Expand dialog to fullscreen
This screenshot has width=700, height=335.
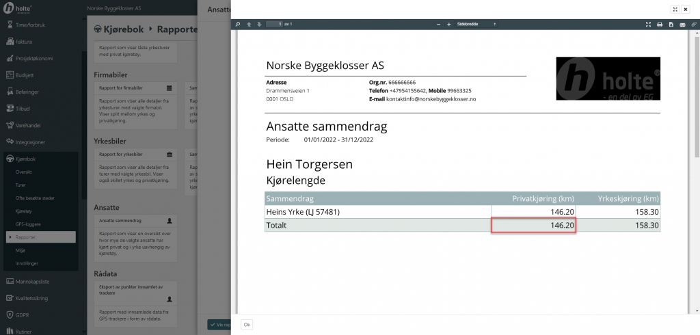tap(675, 9)
